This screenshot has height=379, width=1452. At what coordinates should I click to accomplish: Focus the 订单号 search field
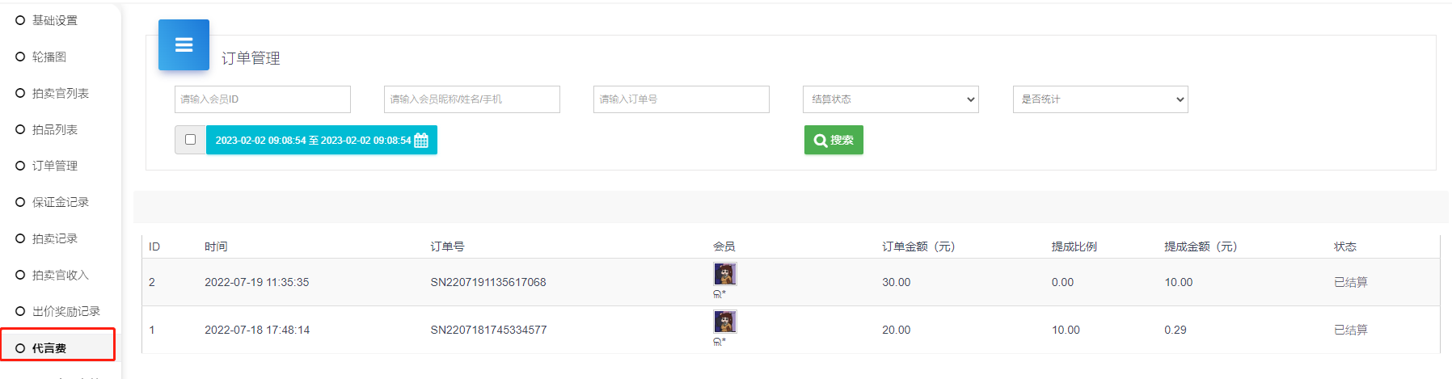tap(681, 99)
